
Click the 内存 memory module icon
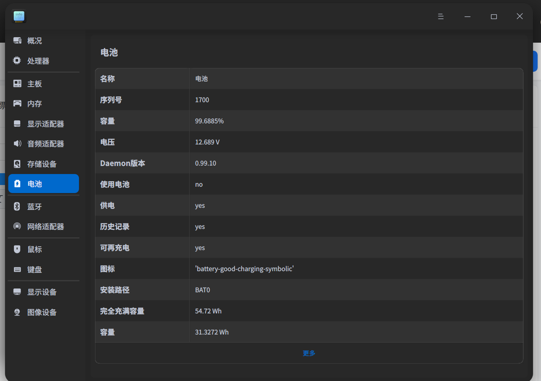(x=17, y=103)
